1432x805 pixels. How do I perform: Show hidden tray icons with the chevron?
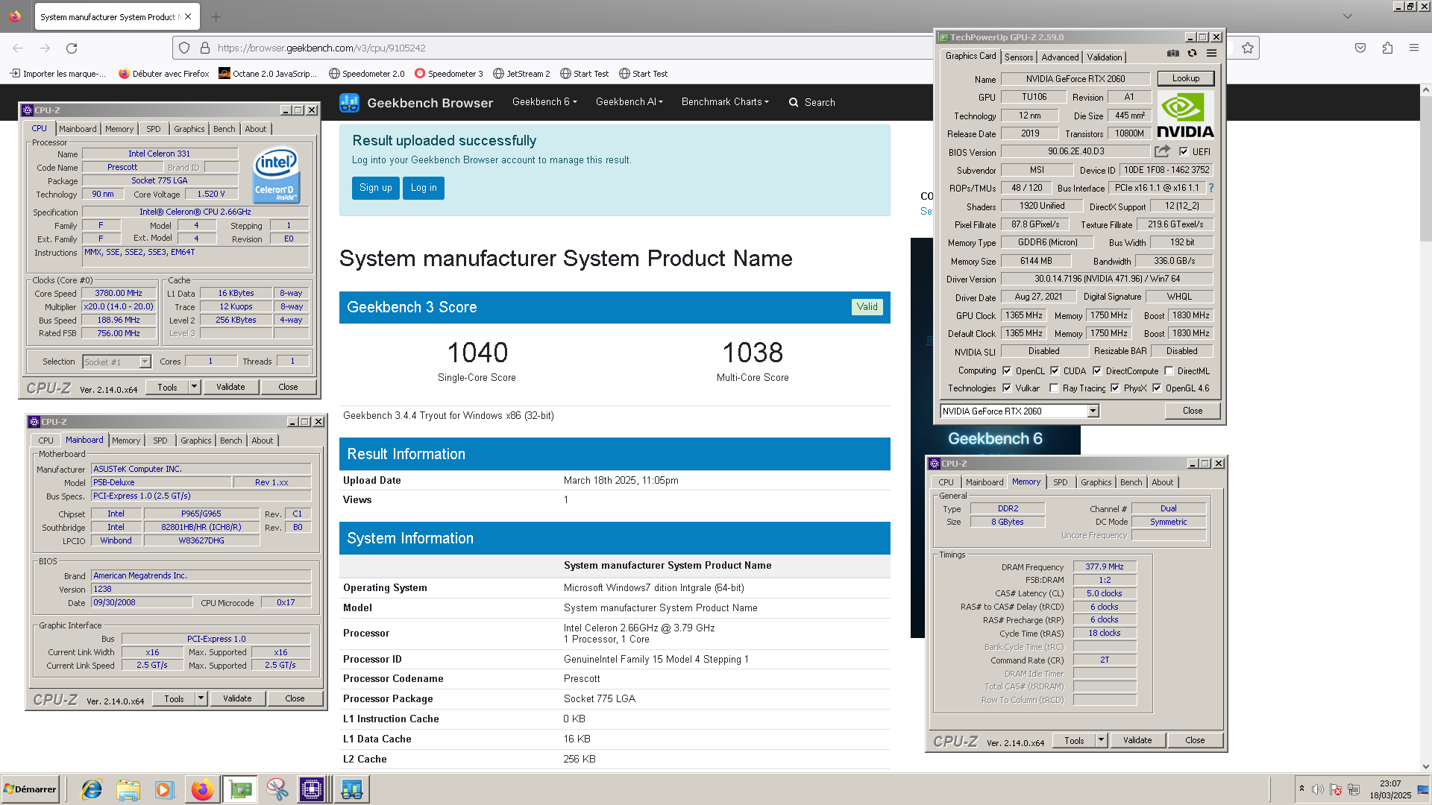1301,789
